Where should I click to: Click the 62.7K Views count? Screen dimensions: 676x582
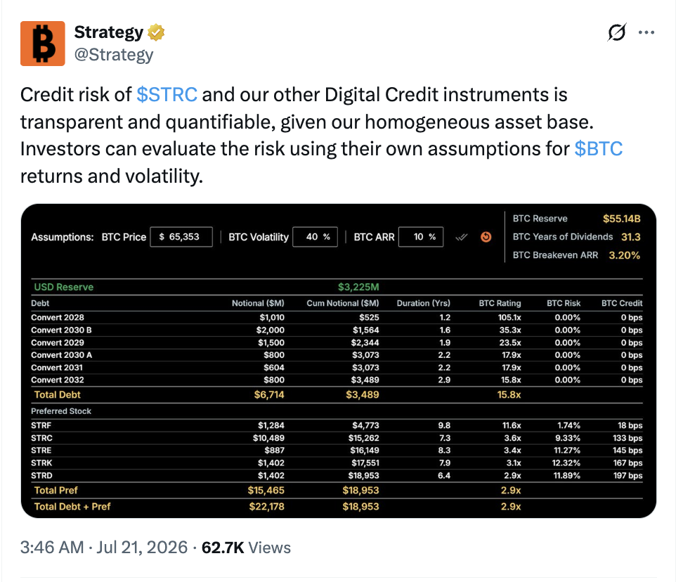246,548
